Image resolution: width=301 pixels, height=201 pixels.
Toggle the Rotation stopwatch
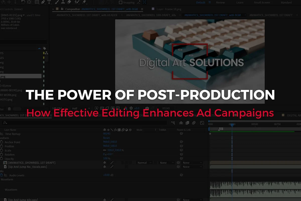coord(2,155)
